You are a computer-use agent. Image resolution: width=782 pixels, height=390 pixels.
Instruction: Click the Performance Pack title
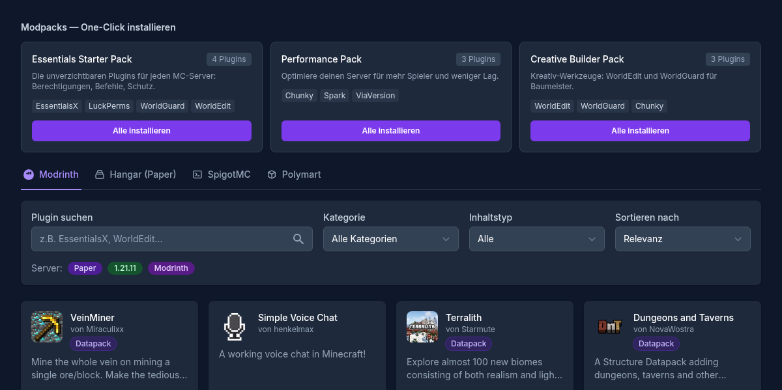tap(322, 59)
